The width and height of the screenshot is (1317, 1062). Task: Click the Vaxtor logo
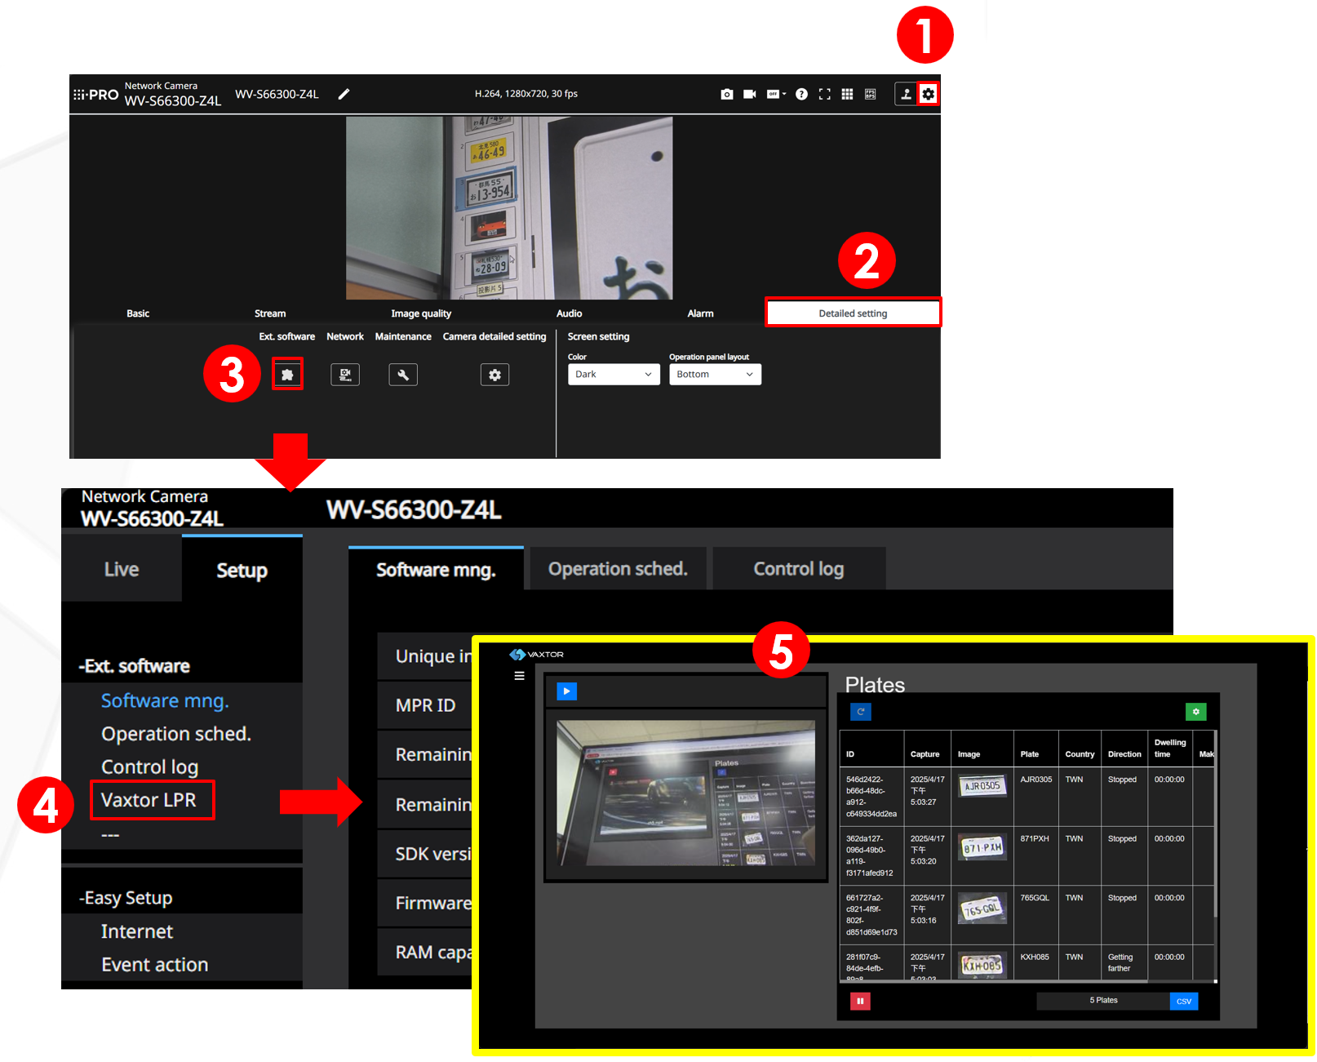coord(537,655)
